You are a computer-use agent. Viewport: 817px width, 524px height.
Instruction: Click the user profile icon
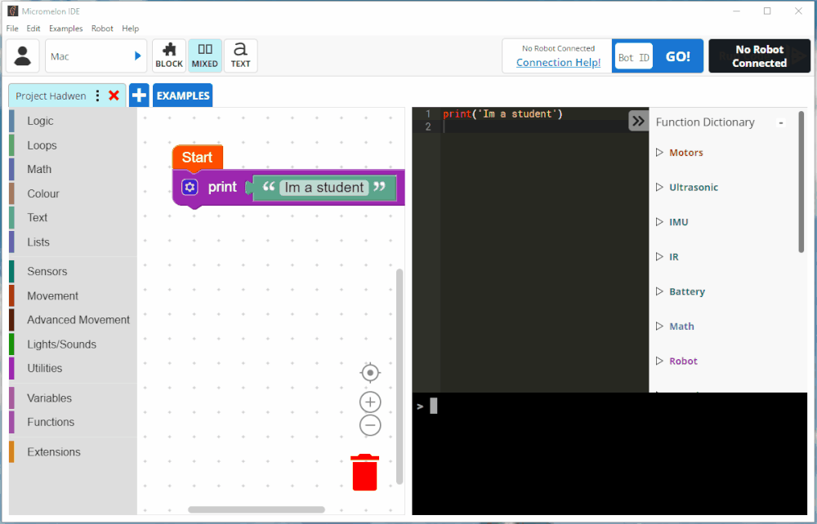point(22,56)
